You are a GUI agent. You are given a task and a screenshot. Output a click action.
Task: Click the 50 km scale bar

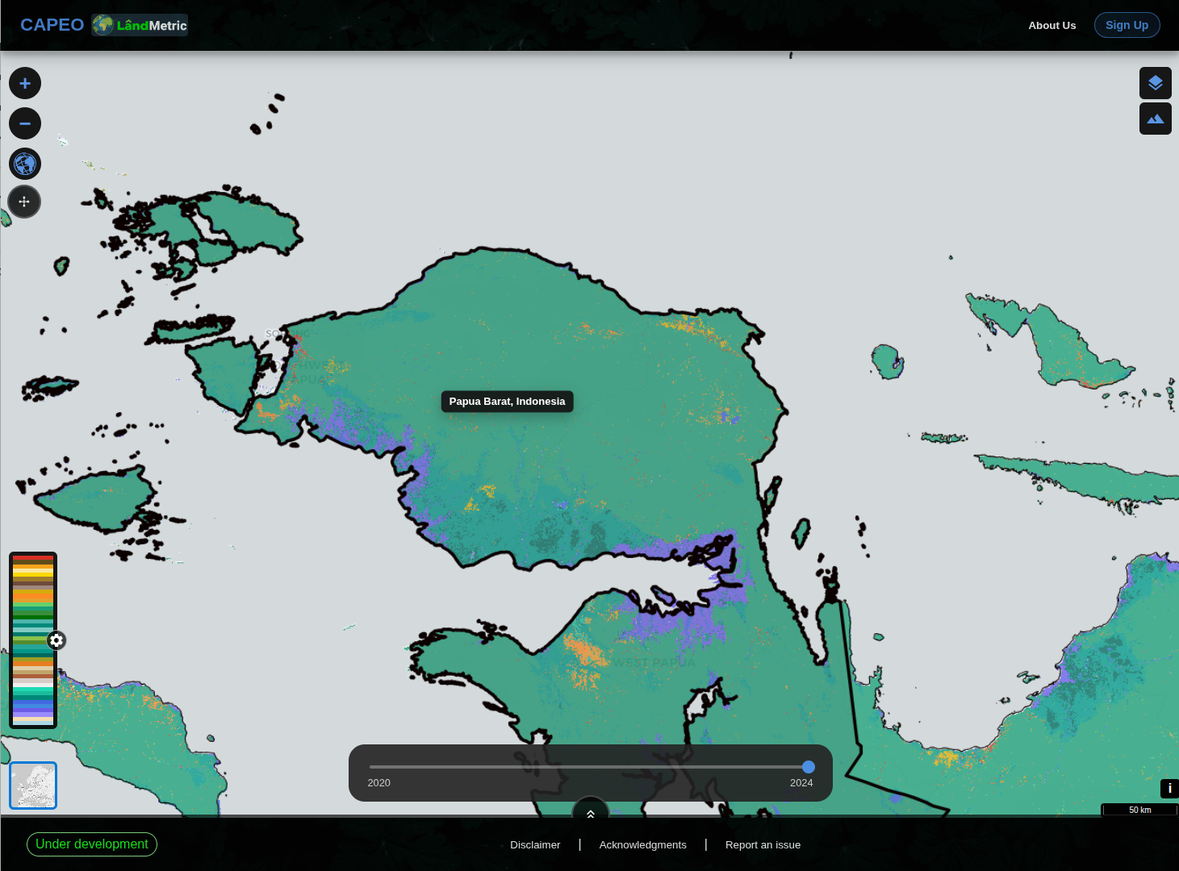click(x=1139, y=810)
